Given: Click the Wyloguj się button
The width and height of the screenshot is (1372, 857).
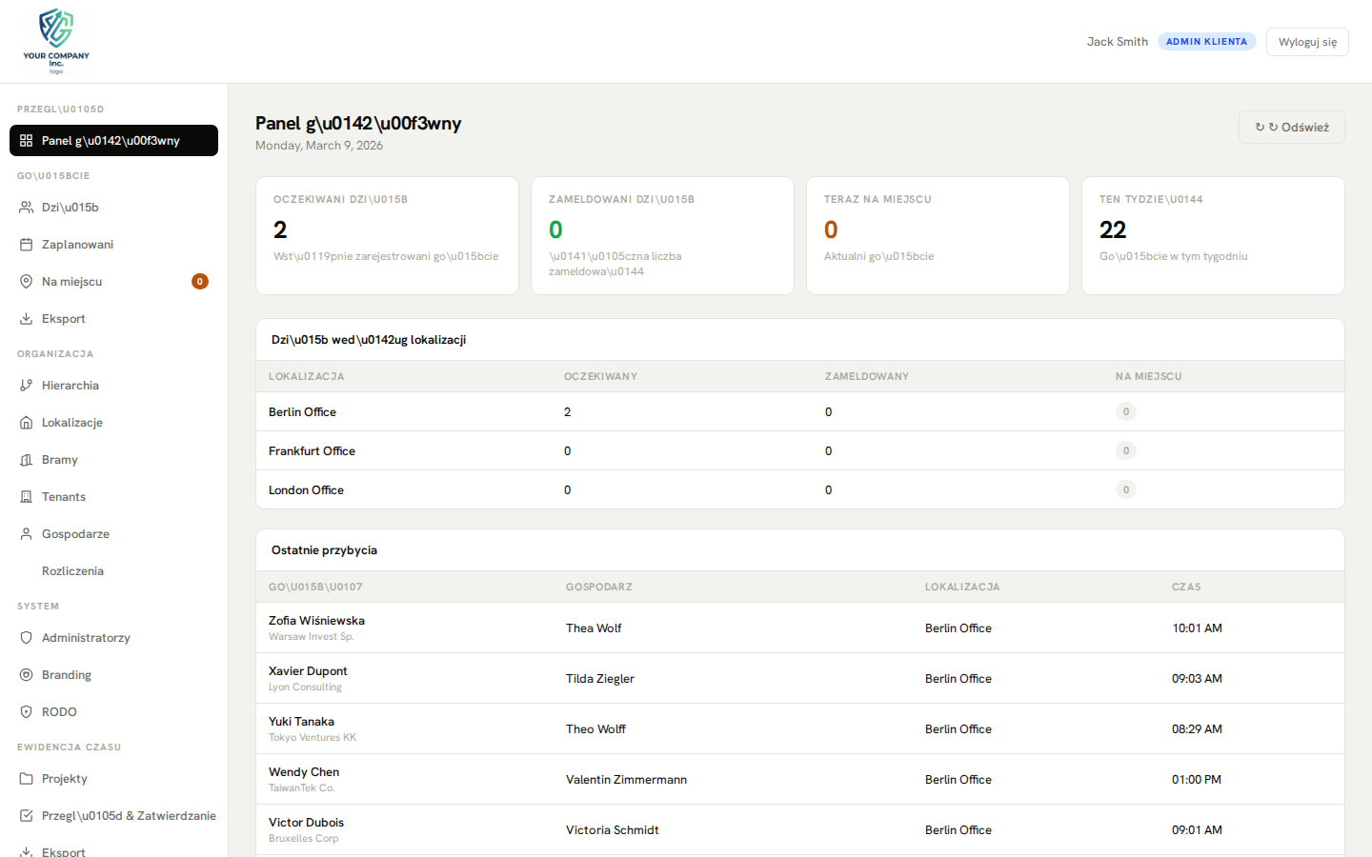Looking at the screenshot, I should point(1306,42).
